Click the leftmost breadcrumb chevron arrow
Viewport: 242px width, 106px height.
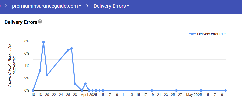(x=6, y=6)
